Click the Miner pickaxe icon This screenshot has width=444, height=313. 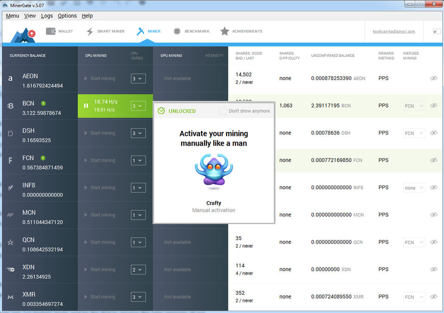(140, 31)
